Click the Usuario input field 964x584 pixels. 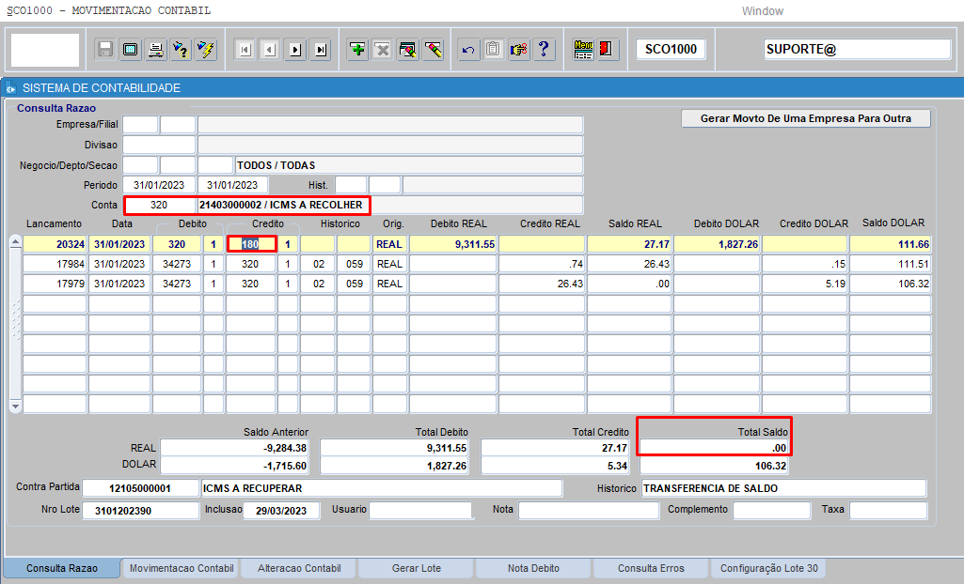(420, 511)
